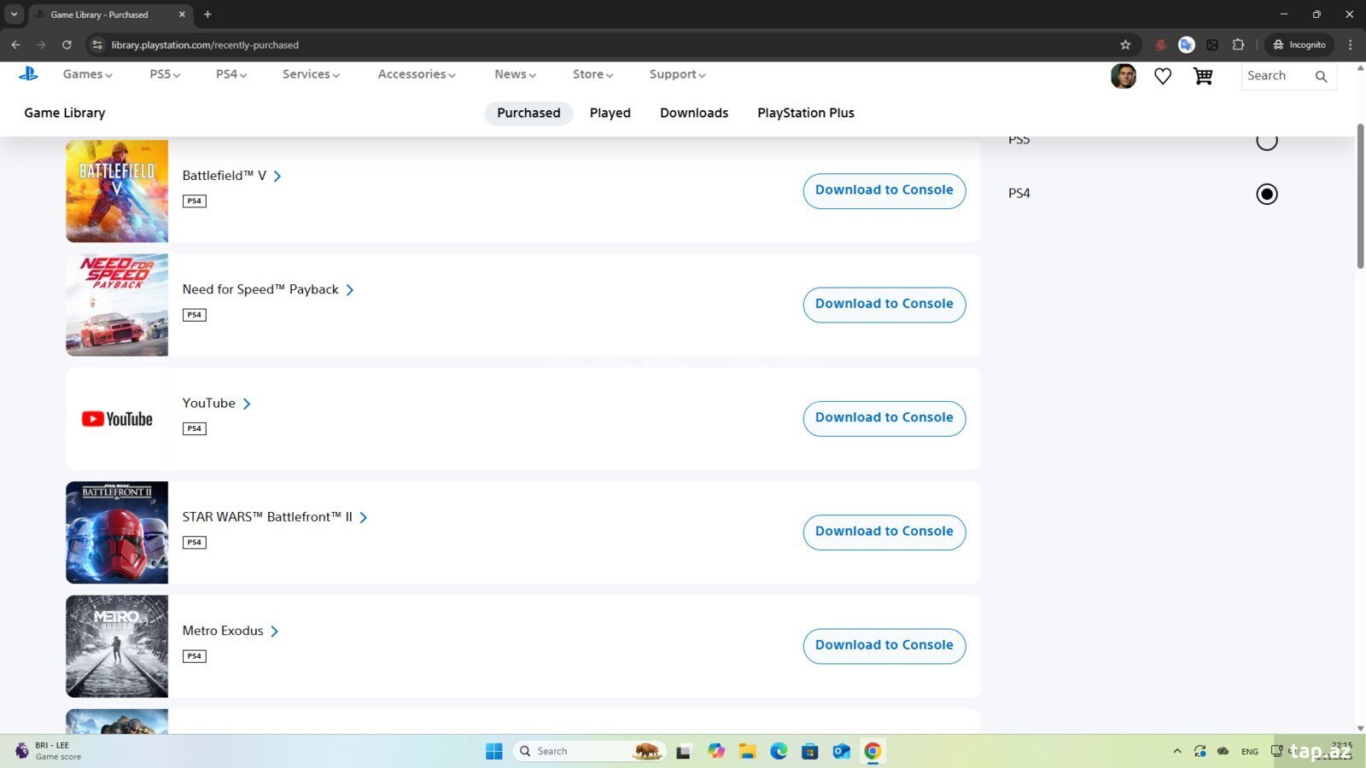Switch to the PlayStation Plus tab
This screenshot has width=1366, height=768.
click(x=806, y=113)
